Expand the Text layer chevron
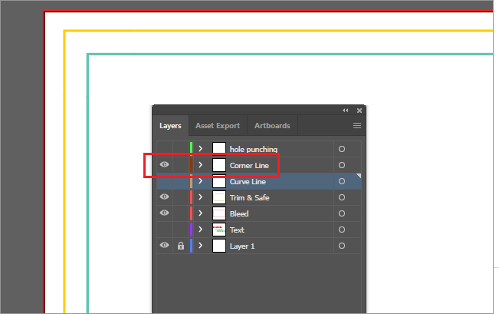 click(200, 230)
